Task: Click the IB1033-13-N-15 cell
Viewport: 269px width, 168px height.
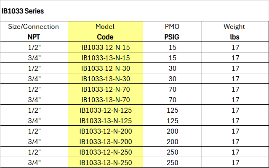Action: pos(105,58)
